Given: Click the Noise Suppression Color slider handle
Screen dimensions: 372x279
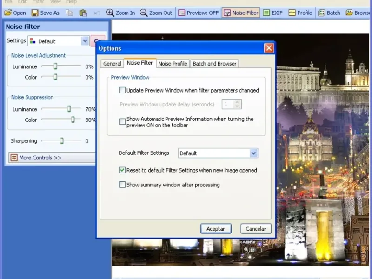Looking at the screenshot, I should click(73, 120).
